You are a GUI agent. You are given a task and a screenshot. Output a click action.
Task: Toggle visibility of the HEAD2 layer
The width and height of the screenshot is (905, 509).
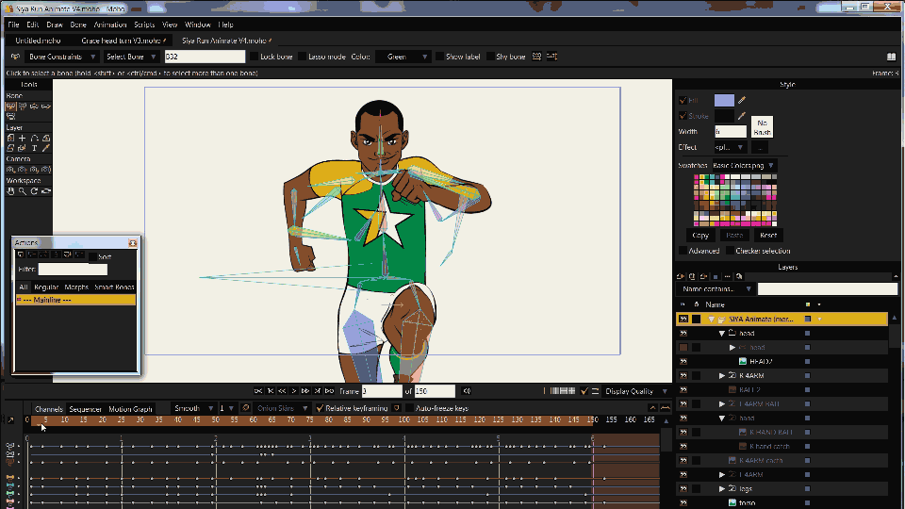(x=683, y=361)
